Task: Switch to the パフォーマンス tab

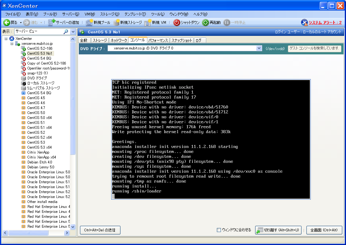Action: [158, 40]
